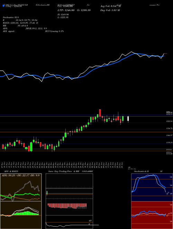The height and width of the screenshot is (229, 173).
Task: Click the '-43' MR value label
Action: coord(90,221)
